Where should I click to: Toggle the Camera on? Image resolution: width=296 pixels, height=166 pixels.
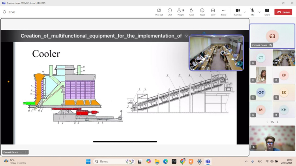point(238,12)
